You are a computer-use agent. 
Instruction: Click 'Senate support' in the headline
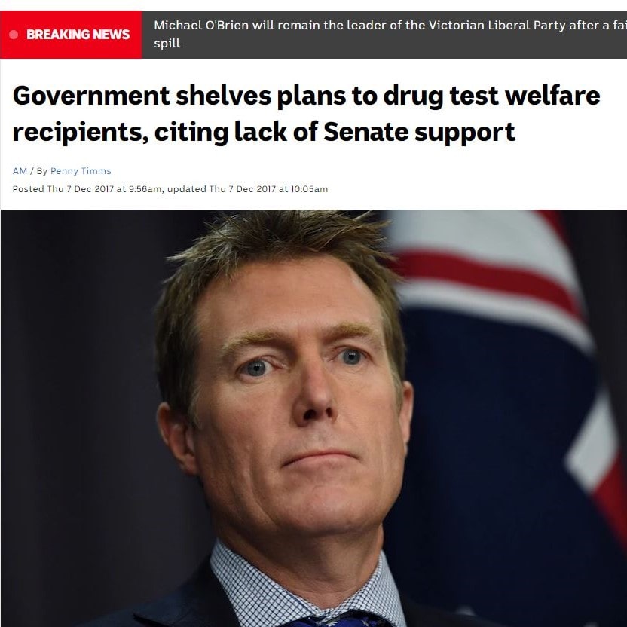pos(419,132)
